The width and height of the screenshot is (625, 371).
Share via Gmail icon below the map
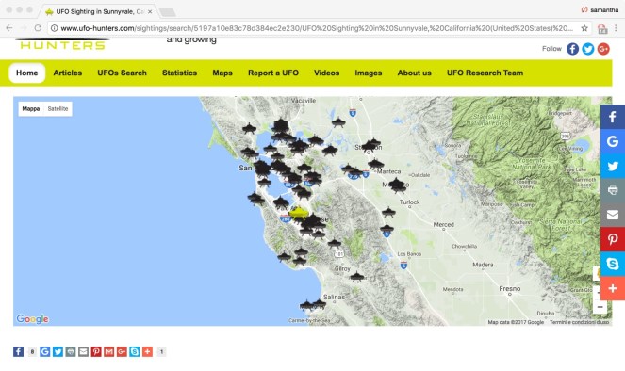(x=108, y=351)
